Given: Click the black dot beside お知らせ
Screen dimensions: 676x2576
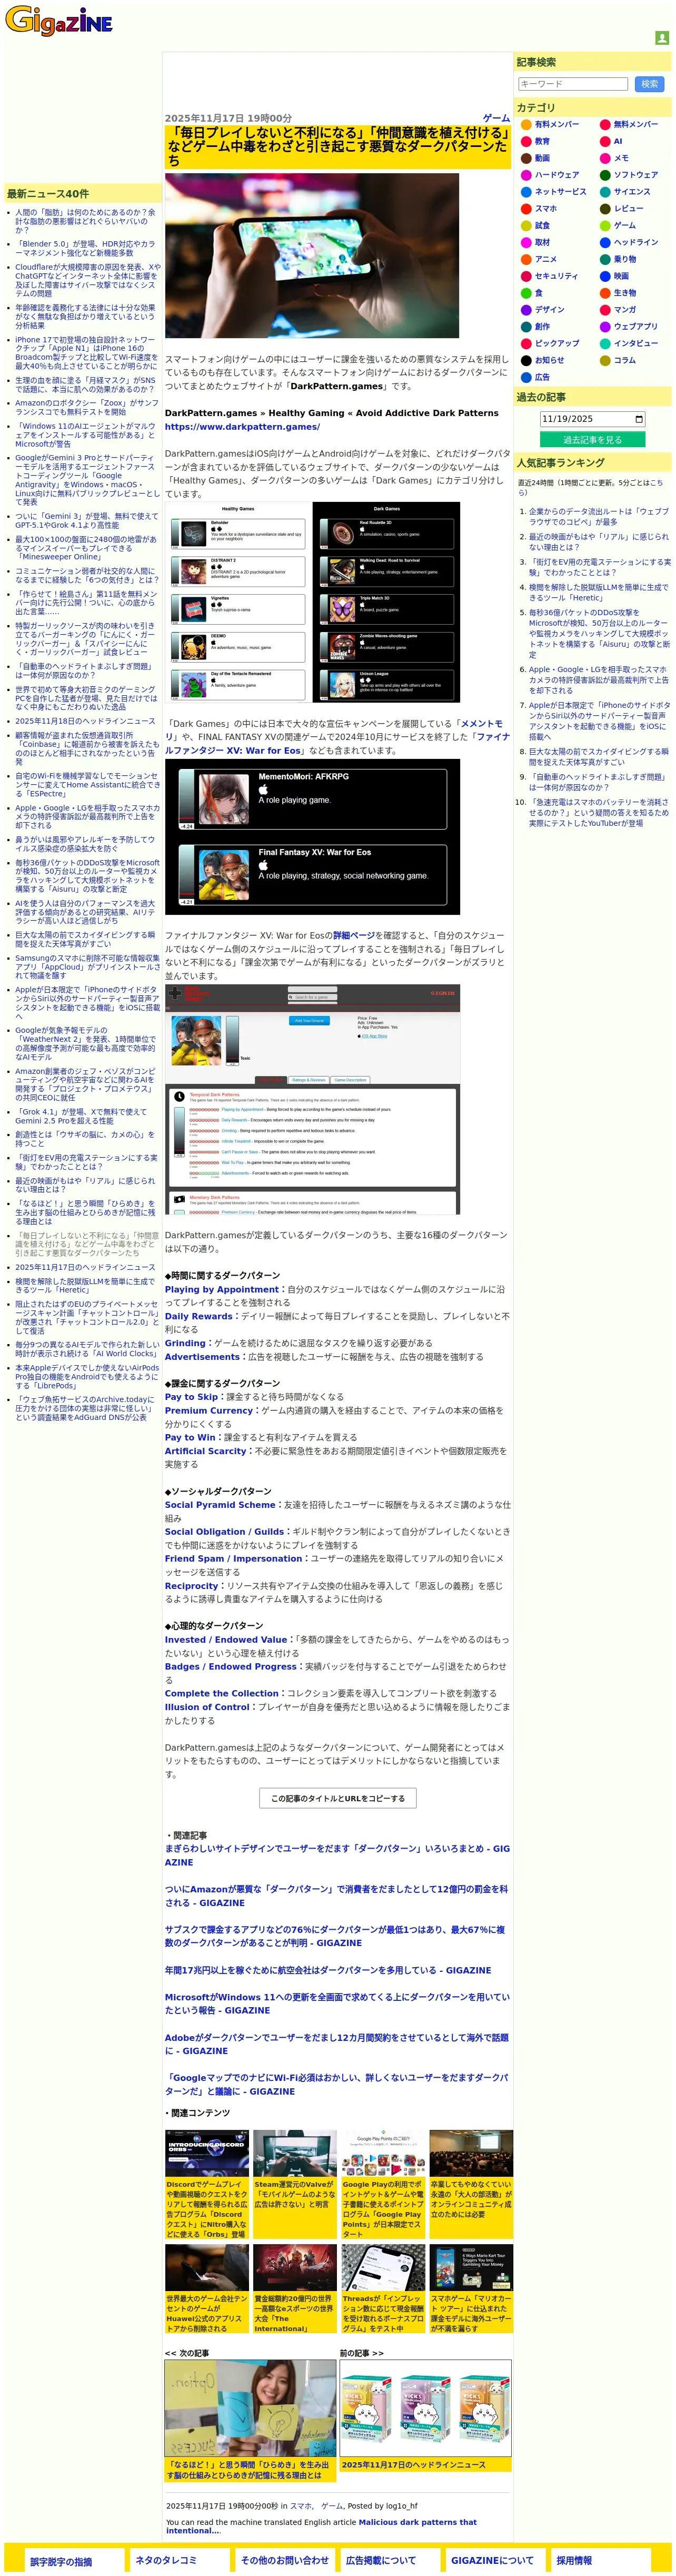Looking at the screenshot, I should click(x=525, y=360).
